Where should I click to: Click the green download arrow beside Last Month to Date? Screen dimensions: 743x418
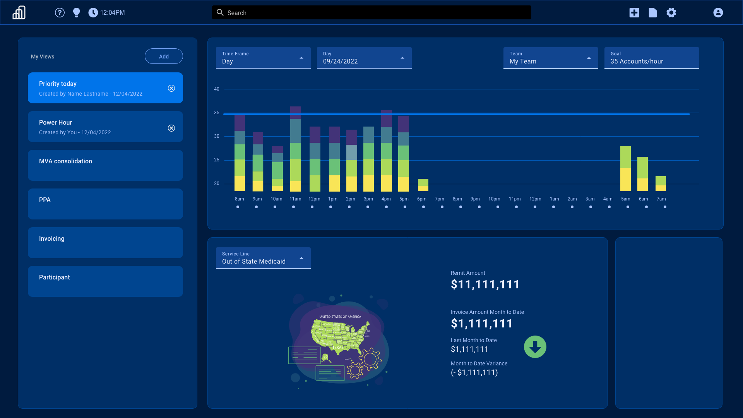535,347
